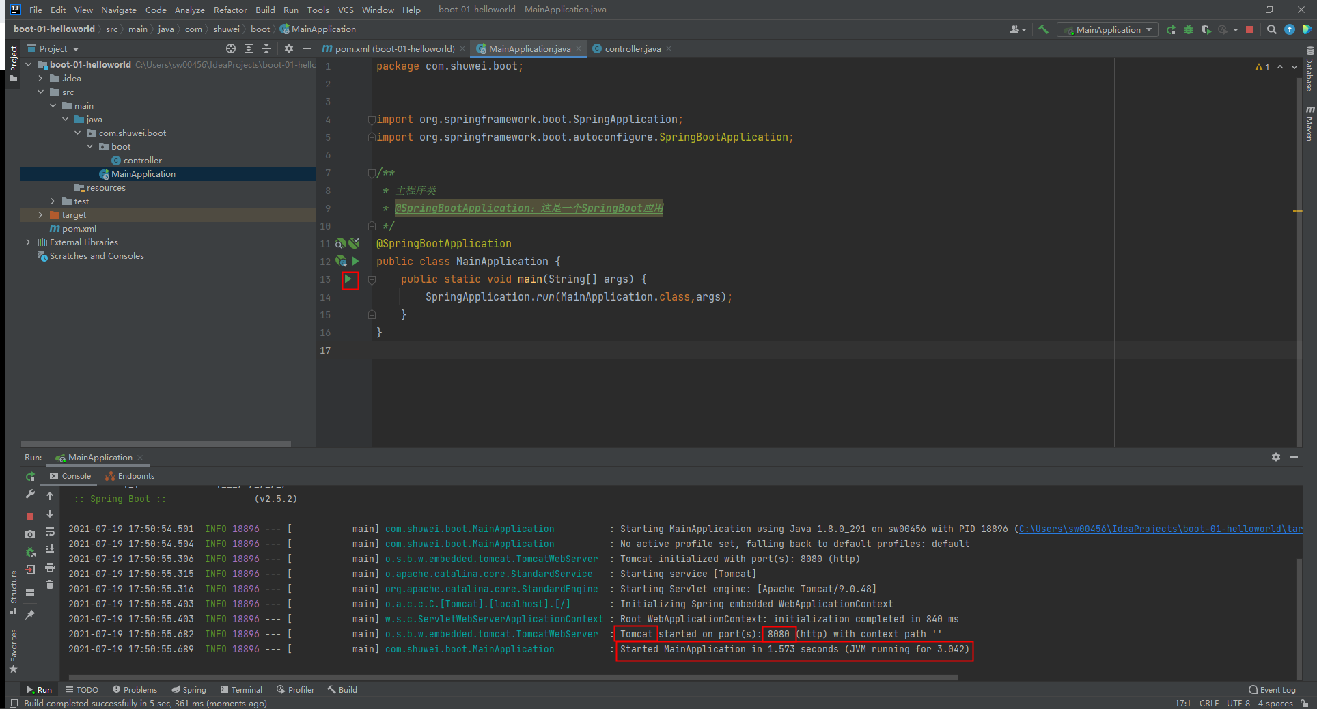This screenshot has height=709, width=1317.
Task: Open the MainApplication run configuration dropdown
Action: tap(1107, 29)
